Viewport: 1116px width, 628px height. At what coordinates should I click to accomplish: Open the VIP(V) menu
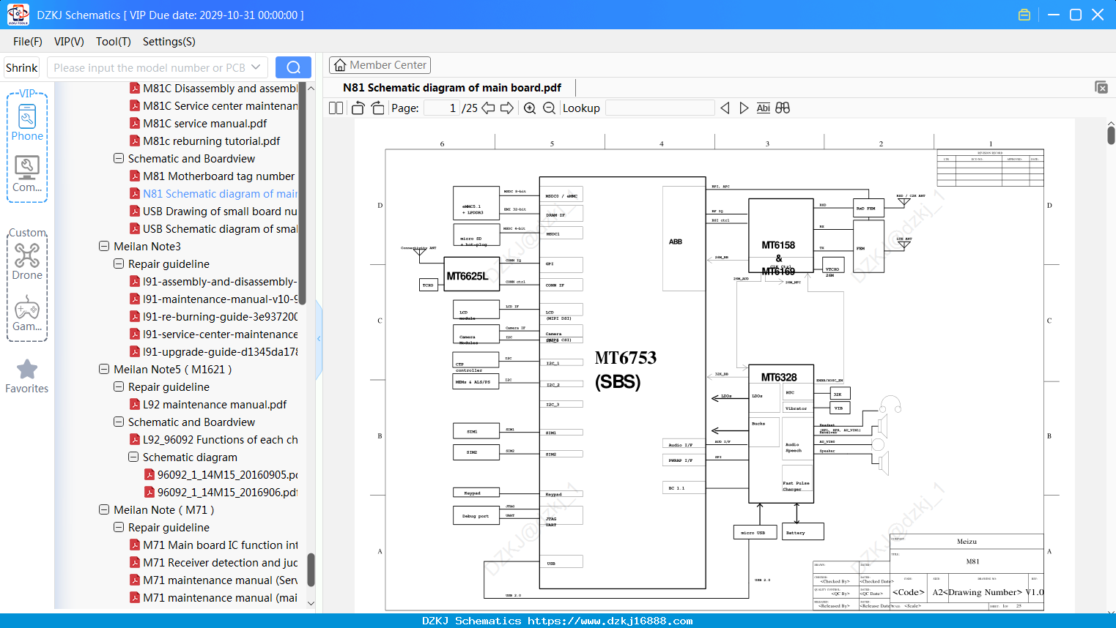[69, 42]
